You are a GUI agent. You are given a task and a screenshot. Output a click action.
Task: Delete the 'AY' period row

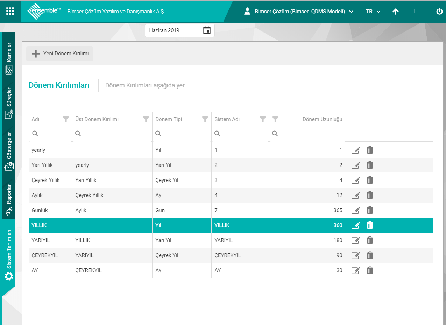[x=370, y=270]
